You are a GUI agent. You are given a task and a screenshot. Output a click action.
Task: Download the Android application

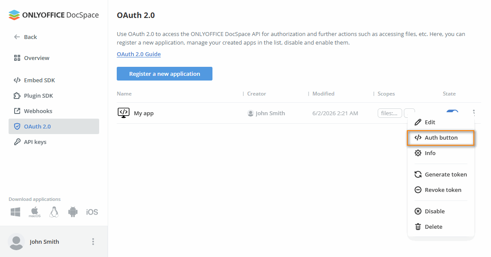click(73, 212)
